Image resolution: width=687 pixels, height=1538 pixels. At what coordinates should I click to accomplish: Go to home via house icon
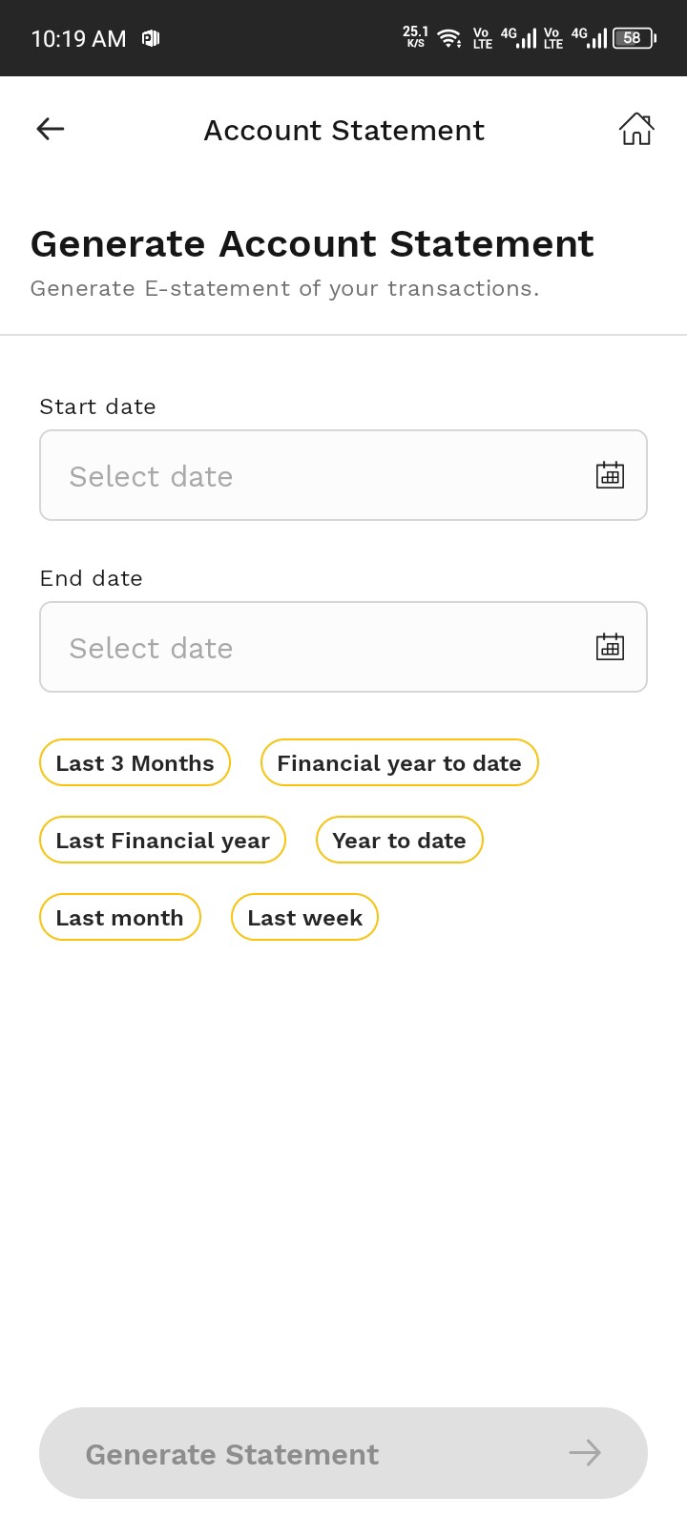coord(636,129)
